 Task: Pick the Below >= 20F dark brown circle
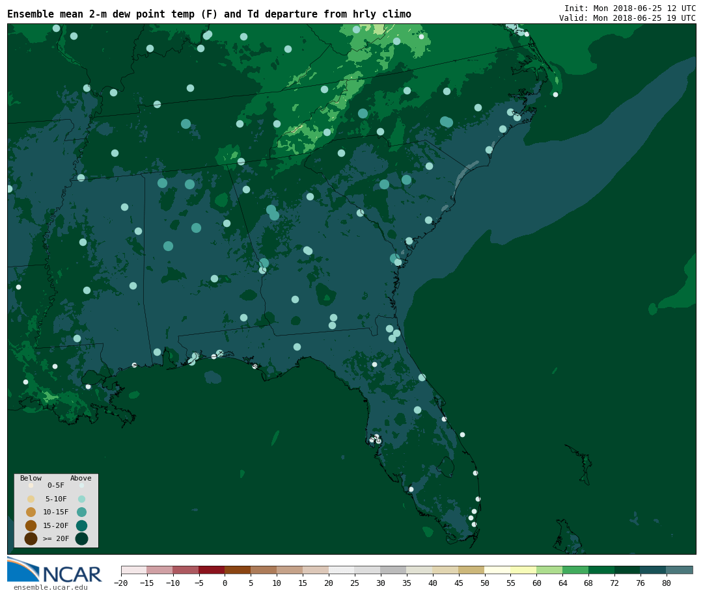pos(31,538)
